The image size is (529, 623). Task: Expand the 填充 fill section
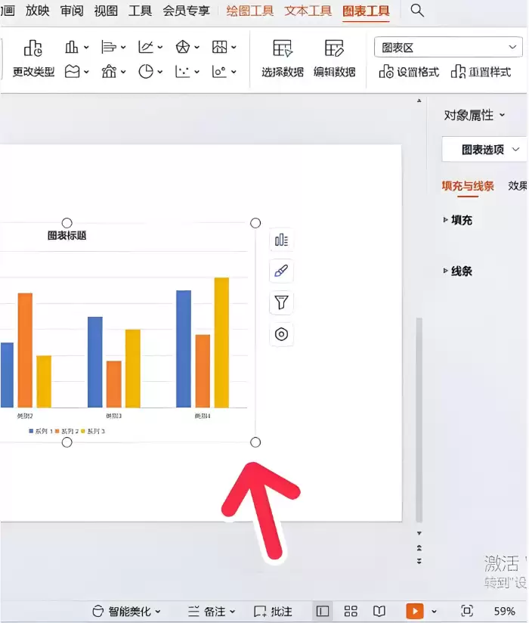click(457, 220)
